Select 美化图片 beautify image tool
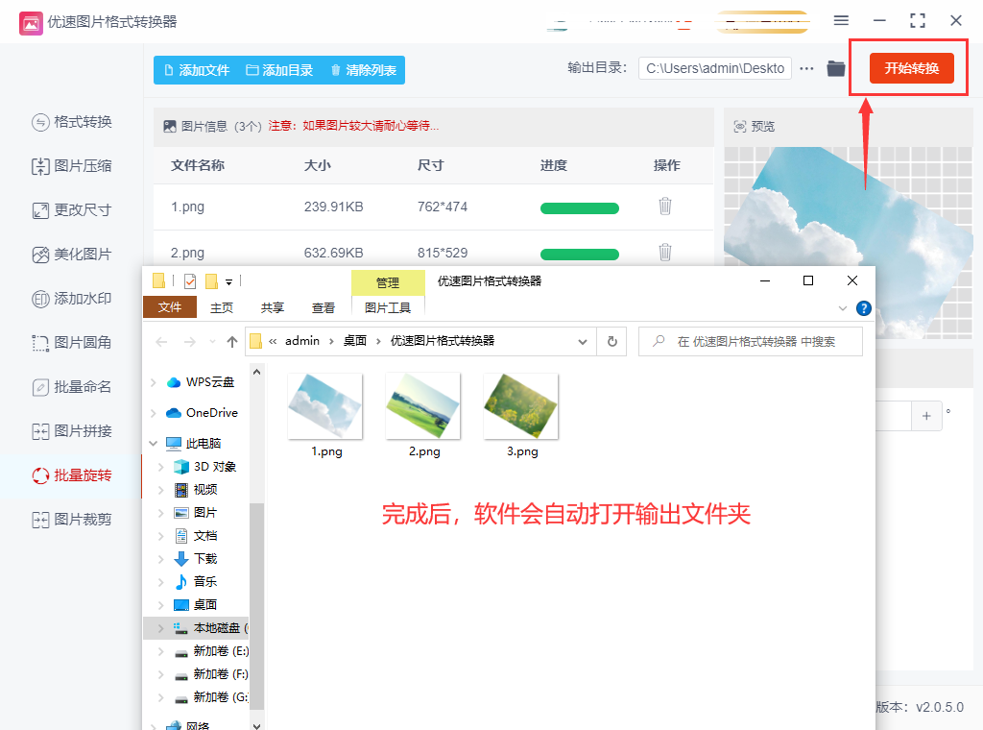 coord(71,255)
